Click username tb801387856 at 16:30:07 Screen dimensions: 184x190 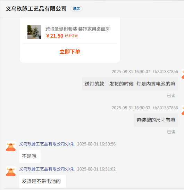166,72
